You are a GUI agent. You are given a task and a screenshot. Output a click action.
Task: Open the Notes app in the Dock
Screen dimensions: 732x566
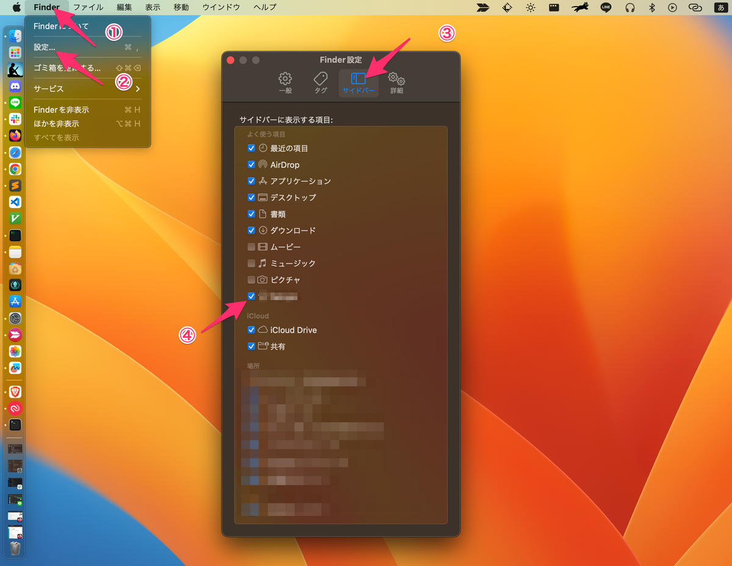point(15,252)
